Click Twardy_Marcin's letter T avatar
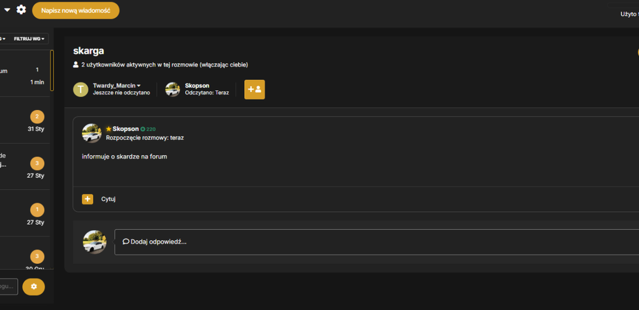The image size is (639, 310). click(x=81, y=89)
